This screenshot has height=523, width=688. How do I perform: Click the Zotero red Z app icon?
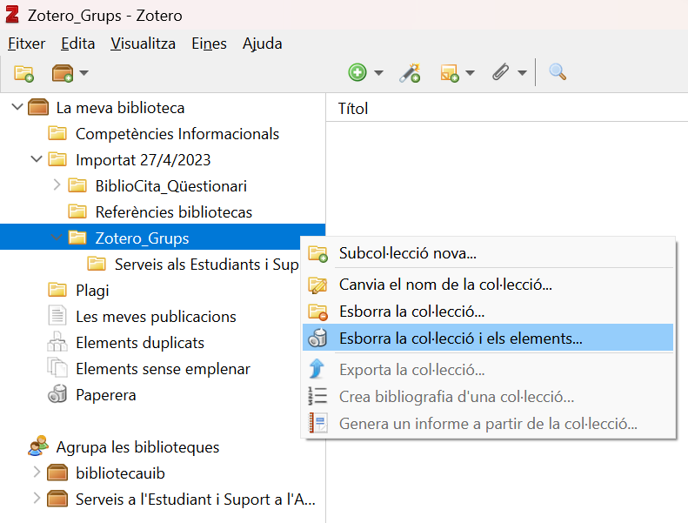pyautogui.click(x=12, y=15)
